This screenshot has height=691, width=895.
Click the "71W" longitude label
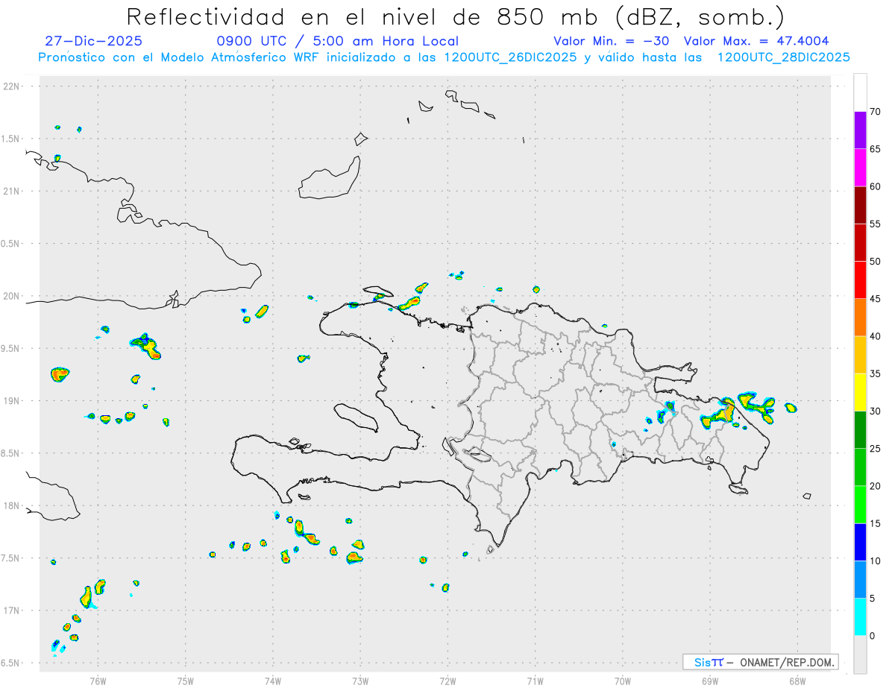coord(535,681)
